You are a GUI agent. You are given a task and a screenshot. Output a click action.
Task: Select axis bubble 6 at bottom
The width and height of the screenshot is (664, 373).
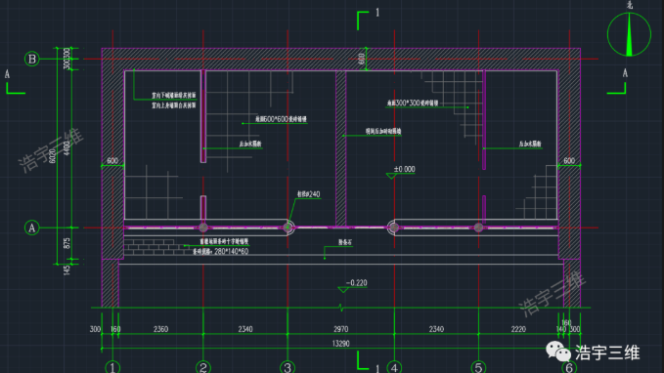(569, 367)
